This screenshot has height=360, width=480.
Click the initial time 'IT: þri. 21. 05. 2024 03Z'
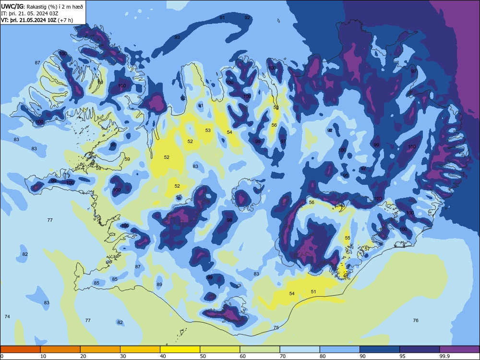click(x=30, y=13)
